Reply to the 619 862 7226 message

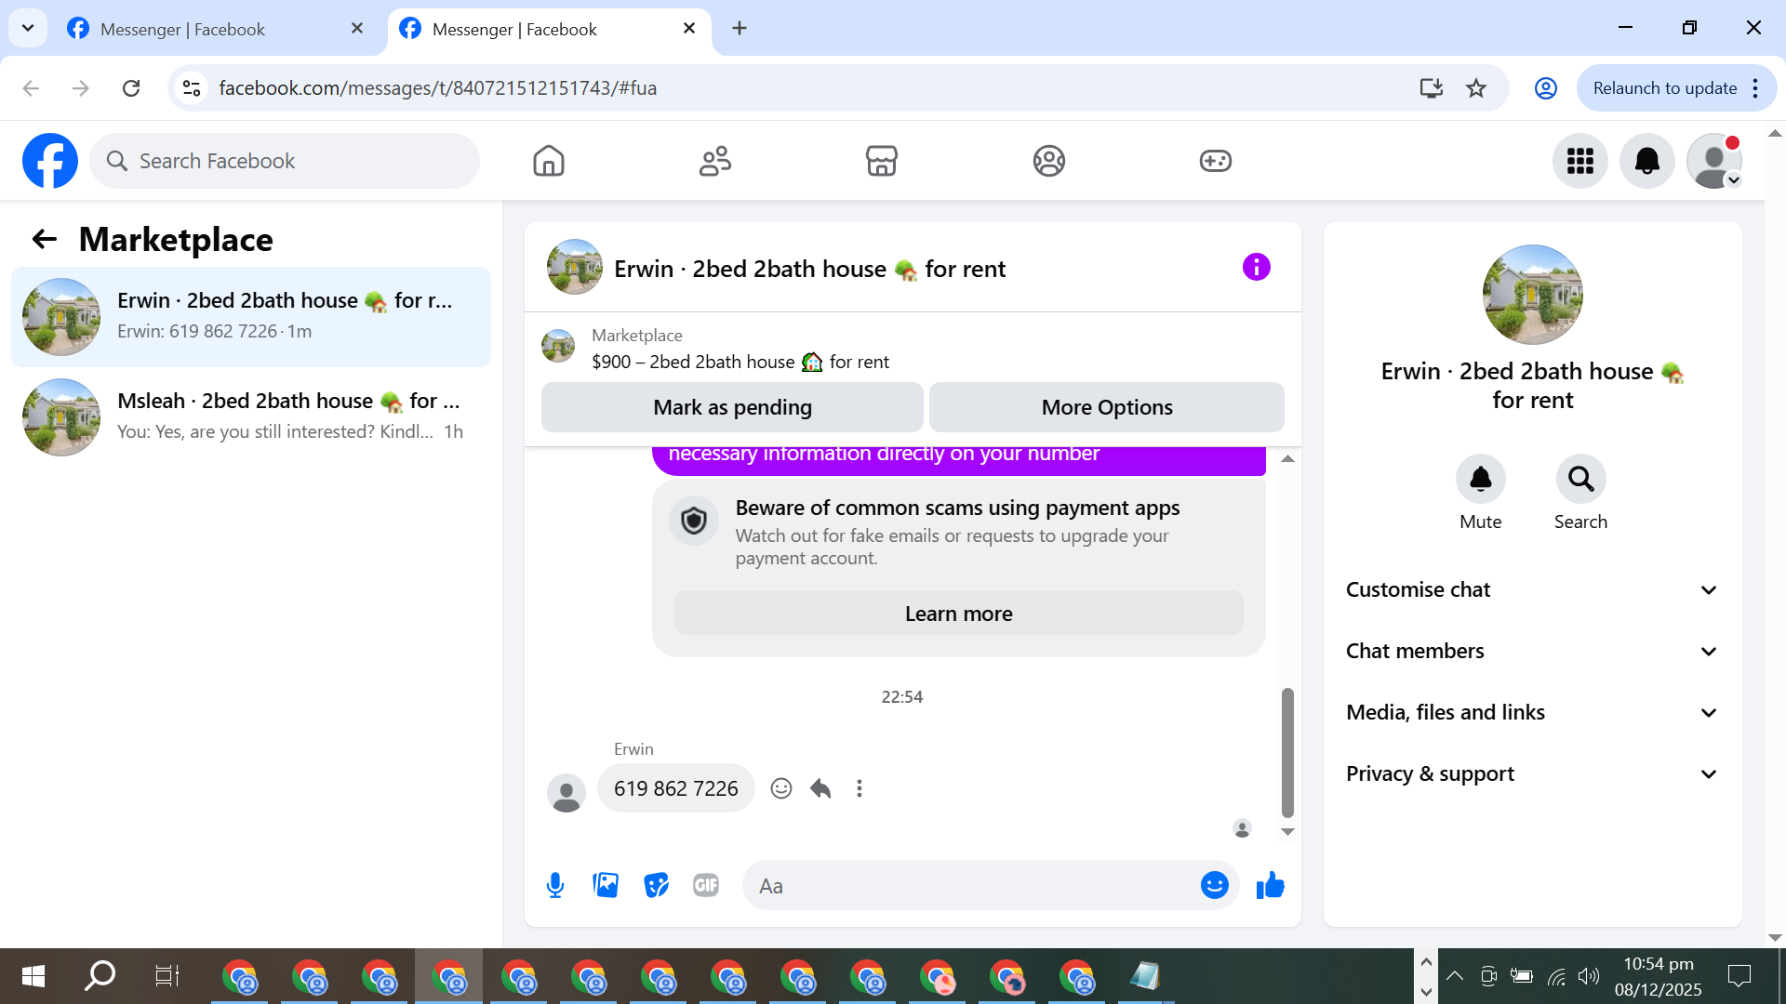[x=820, y=788]
